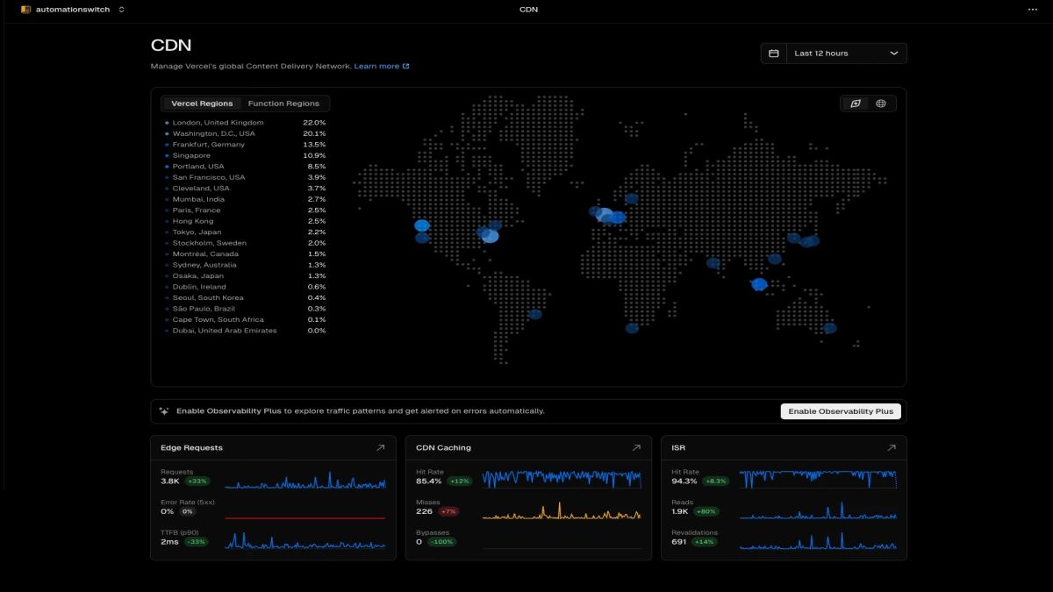Viewport: 1053px width, 592px height.
Task: Switch to the Function Regions tab
Action: click(x=284, y=103)
